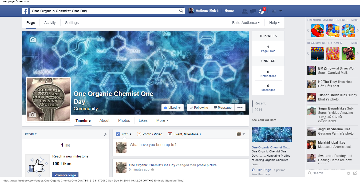Click the Message button
360x182 pixels.
[x=223, y=108]
